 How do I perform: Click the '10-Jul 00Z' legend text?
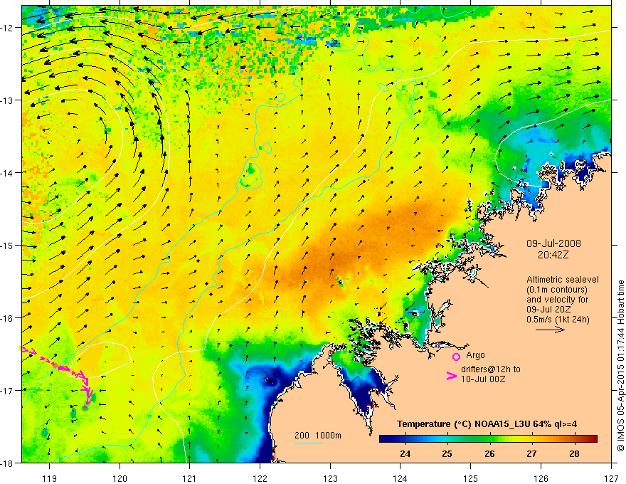pos(483,379)
